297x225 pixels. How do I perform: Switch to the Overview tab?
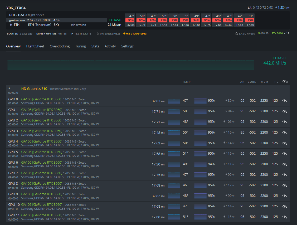13,46
